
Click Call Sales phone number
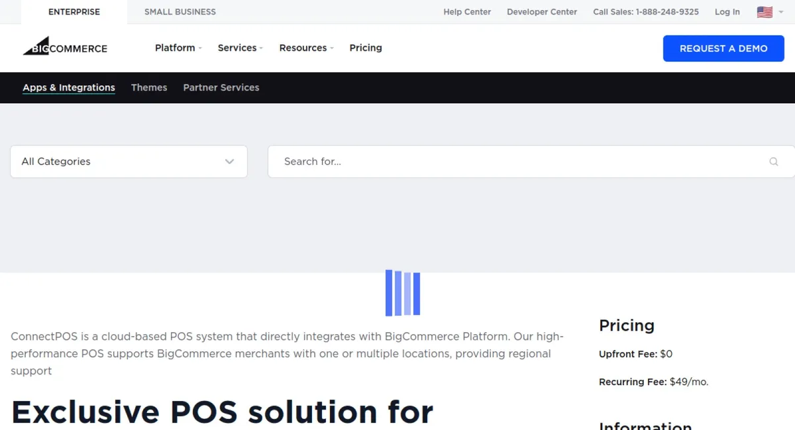646,12
